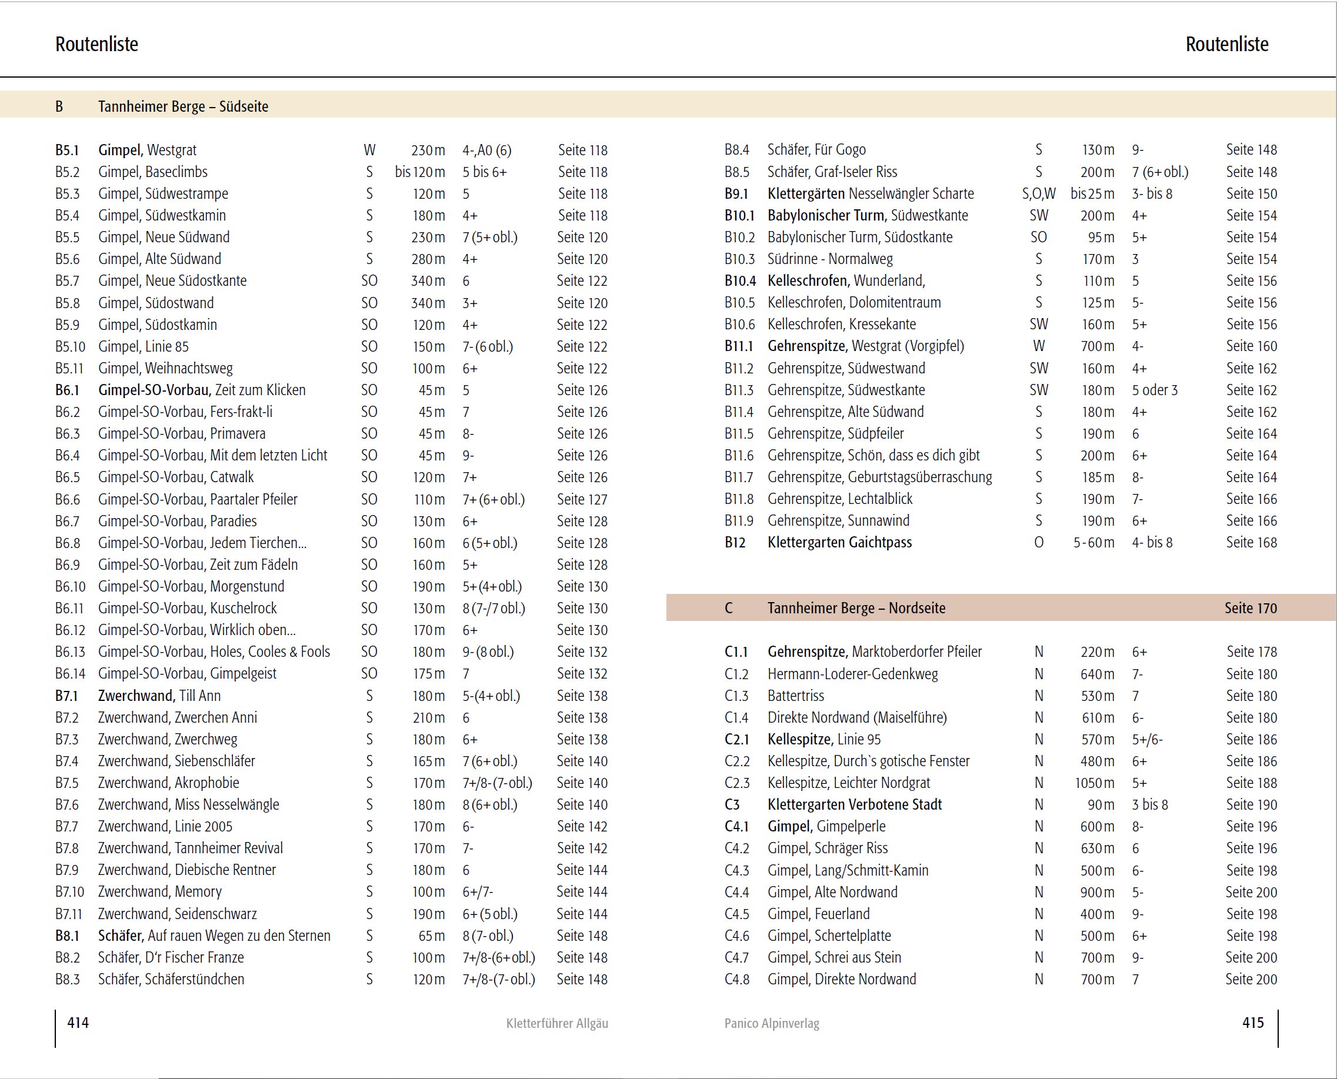Click 'Zwerchwand, Zwerchen Anni' entry
Screen dimensions: 1337x1079
177,717
